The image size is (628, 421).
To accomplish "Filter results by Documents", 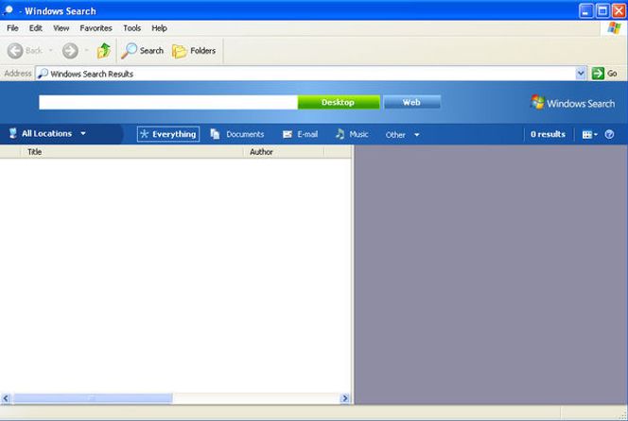I will (237, 134).
